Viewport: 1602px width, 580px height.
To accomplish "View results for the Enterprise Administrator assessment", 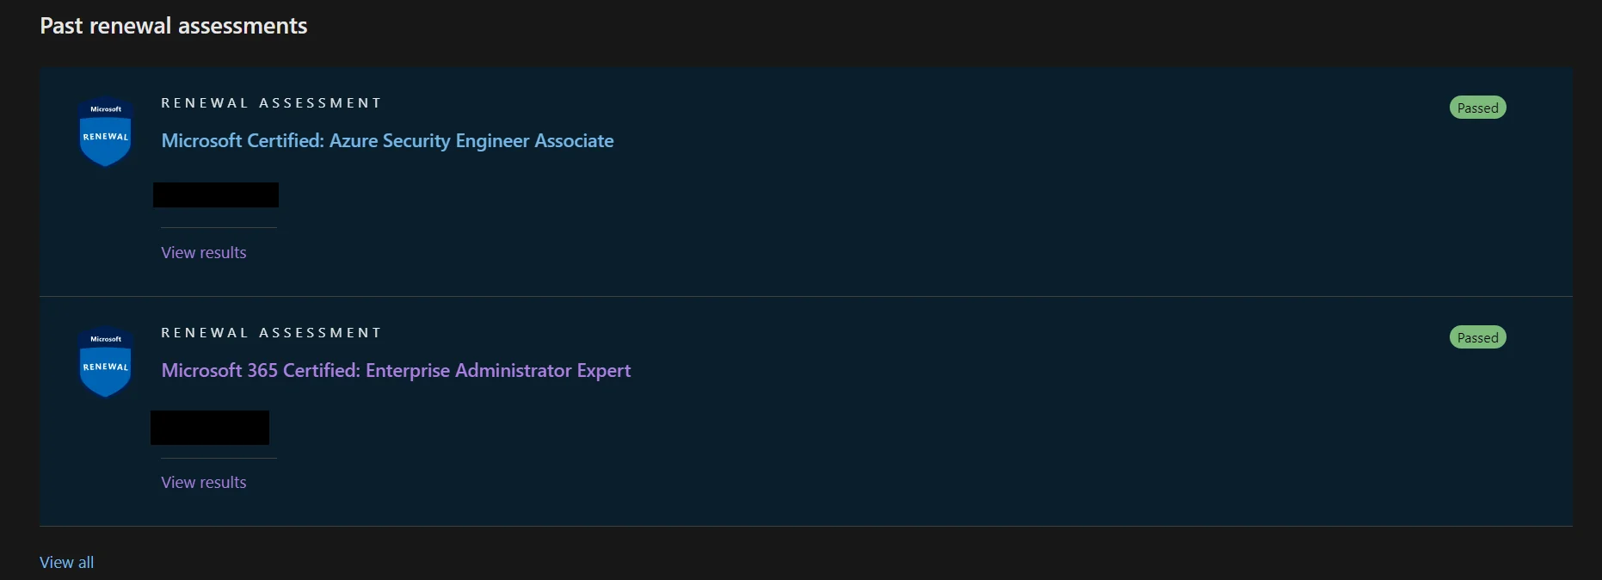I will coord(203,482).
